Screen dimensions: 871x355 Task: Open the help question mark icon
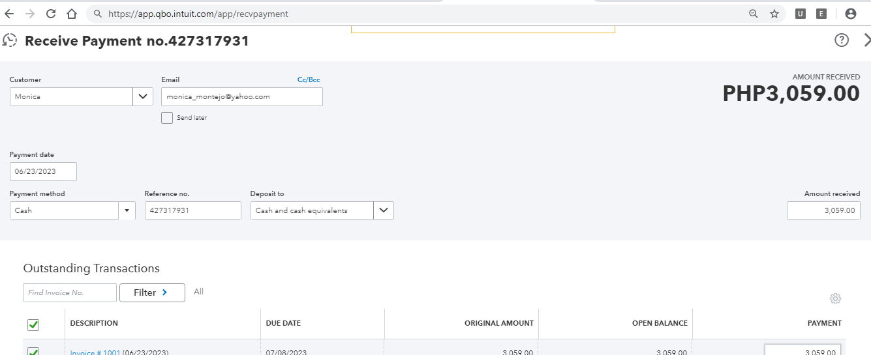tap(842, 40)
